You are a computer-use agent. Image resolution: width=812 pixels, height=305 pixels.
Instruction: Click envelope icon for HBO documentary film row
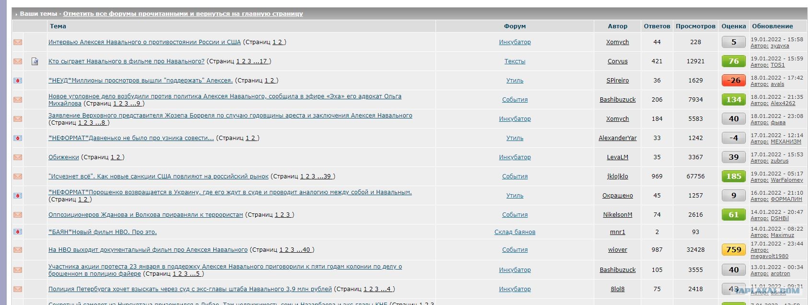18,250
